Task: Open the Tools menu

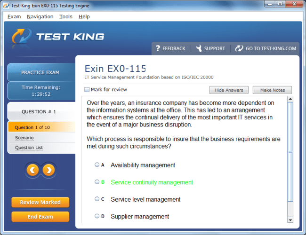Action: (66, 17)
